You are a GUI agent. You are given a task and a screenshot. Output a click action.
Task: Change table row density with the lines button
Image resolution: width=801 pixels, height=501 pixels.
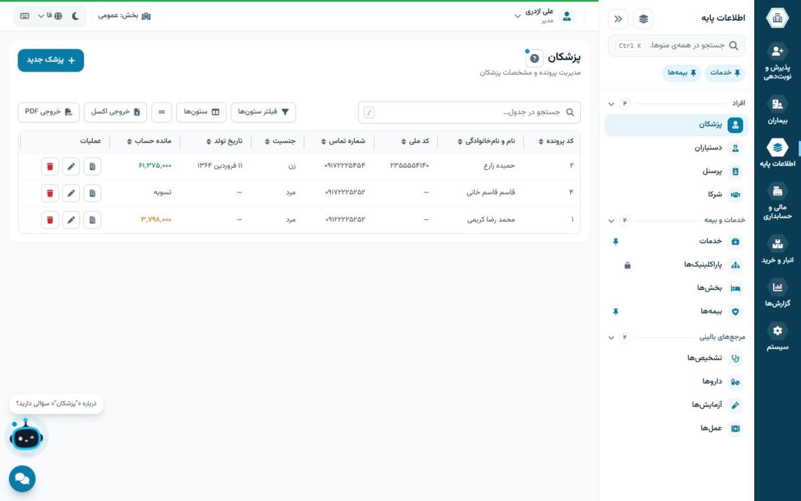(x=162, y=112)
